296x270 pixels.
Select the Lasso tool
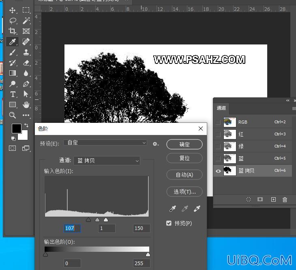point(13,21)
